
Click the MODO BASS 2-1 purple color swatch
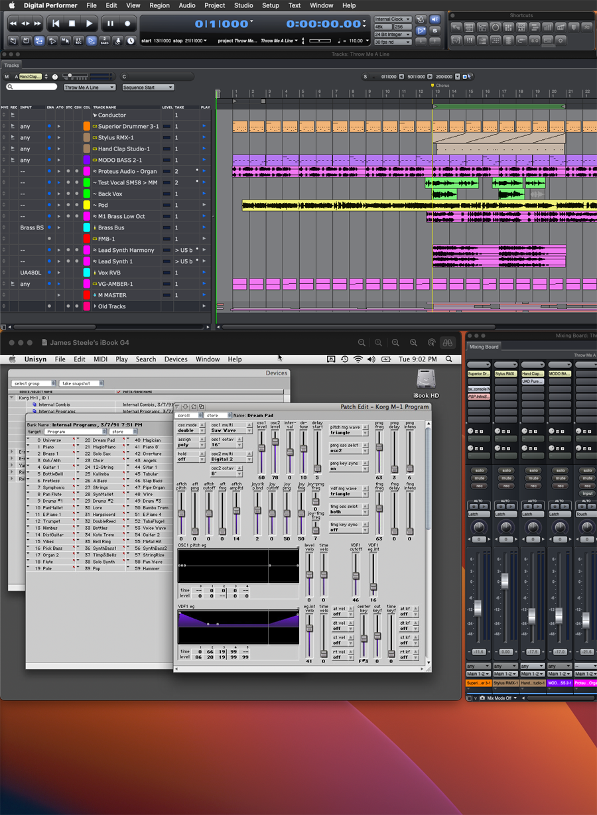[x=86, y=160]
